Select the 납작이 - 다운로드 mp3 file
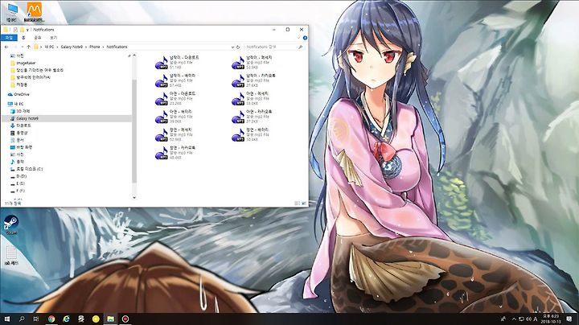 [x=177, y=63]
